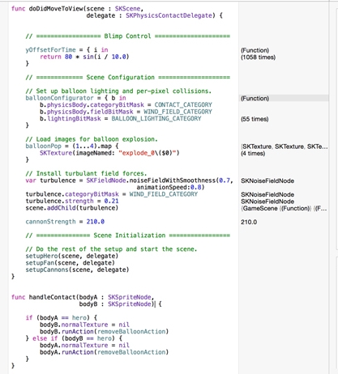Click 'Install turbulant field forces' comment

[x=86, y=173]
